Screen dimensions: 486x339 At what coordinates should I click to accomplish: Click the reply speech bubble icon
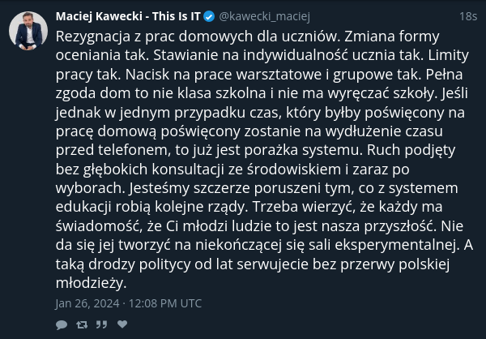62,324
